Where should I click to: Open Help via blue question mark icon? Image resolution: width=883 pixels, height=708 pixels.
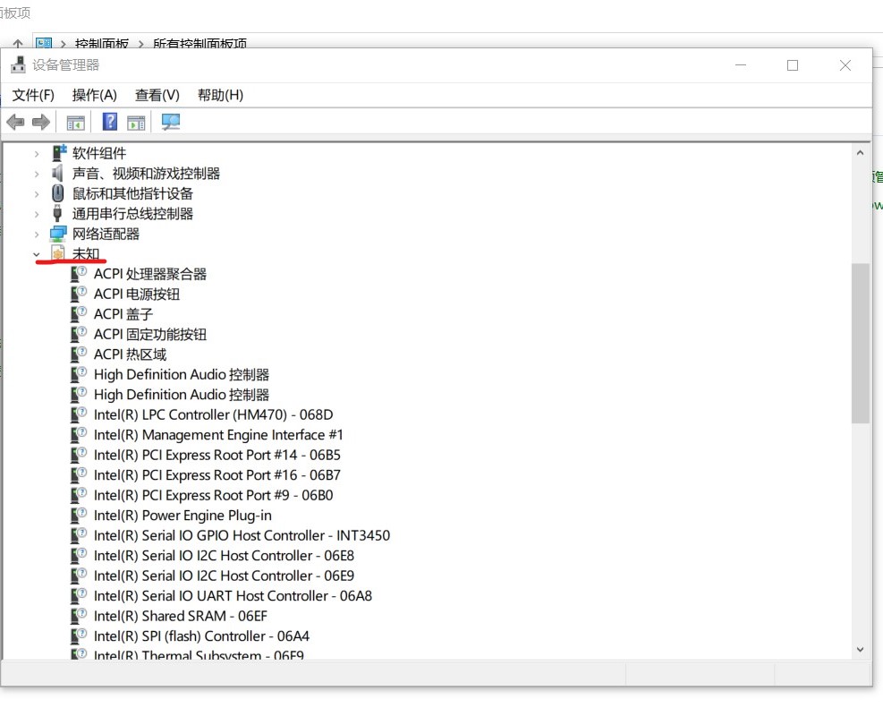(x=110, y=122)
